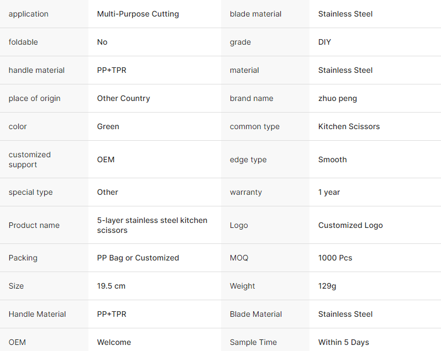Select the 'Welcome' OEM value

[114, 342]
